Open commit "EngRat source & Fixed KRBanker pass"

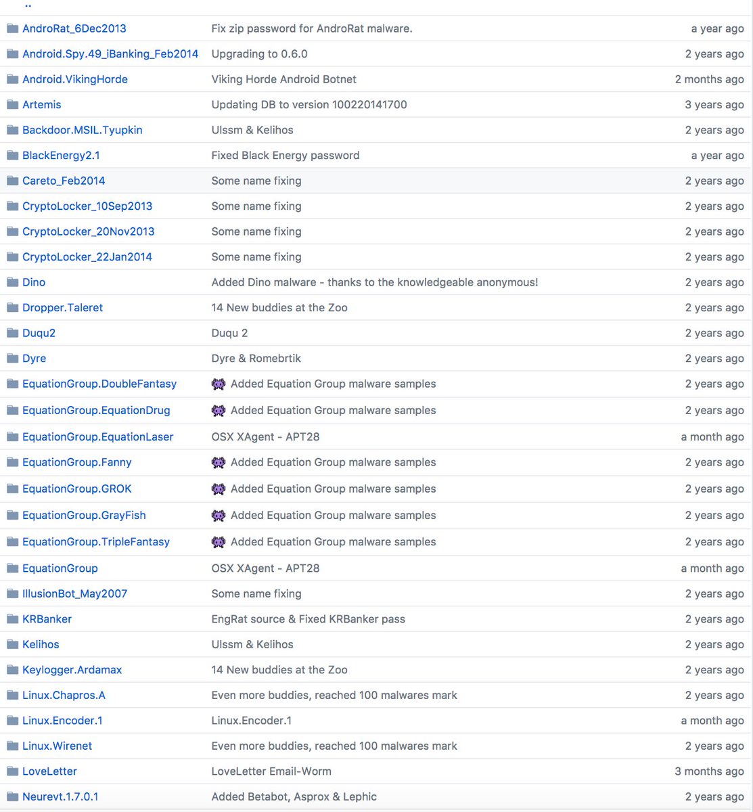click(x=309, y=618)
